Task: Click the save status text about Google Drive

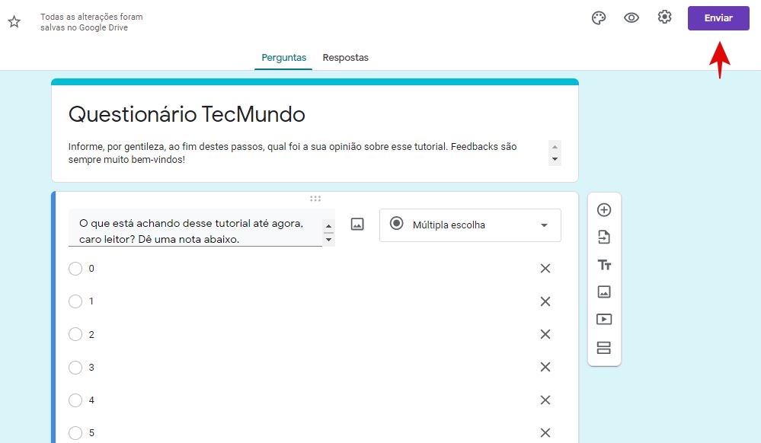Action: point(91,22)
